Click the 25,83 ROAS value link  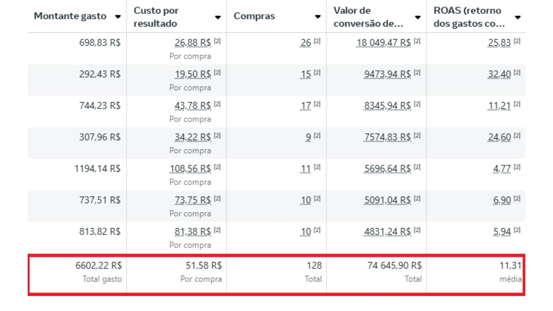[500, 43]
